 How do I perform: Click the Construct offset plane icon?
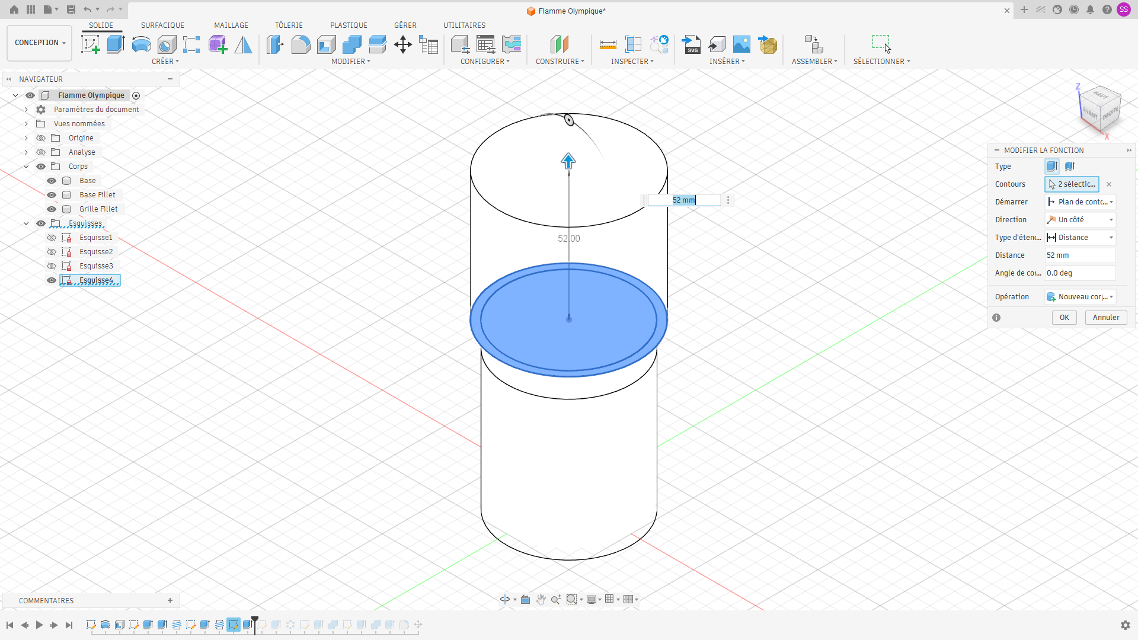pyautogui.click(x=559, y=44)
